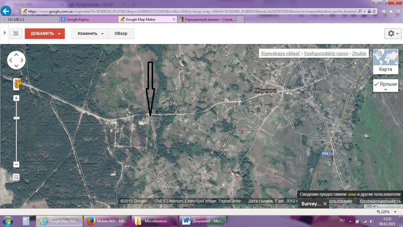Open the Windows calculator taskbar icon

[x=26, y=221]
